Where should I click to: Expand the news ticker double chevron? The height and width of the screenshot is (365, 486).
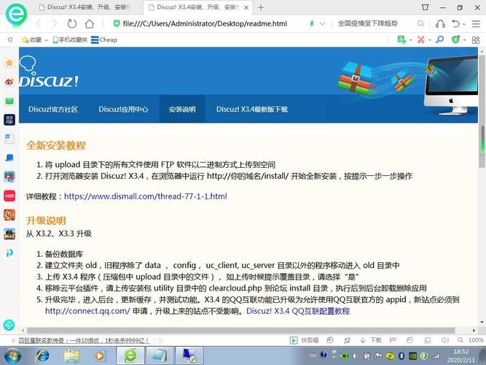(x=13, y=340)
